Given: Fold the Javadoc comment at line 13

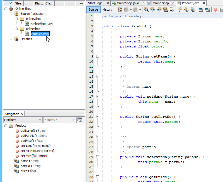Looking at the screenshot, I should (98, 76).
